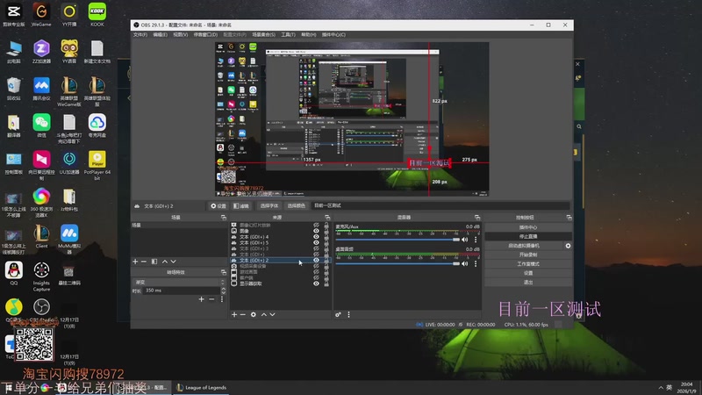Click the text field showing 目前一区测试
The height and width of the screenshot is (395, 702).
(441, 205)
